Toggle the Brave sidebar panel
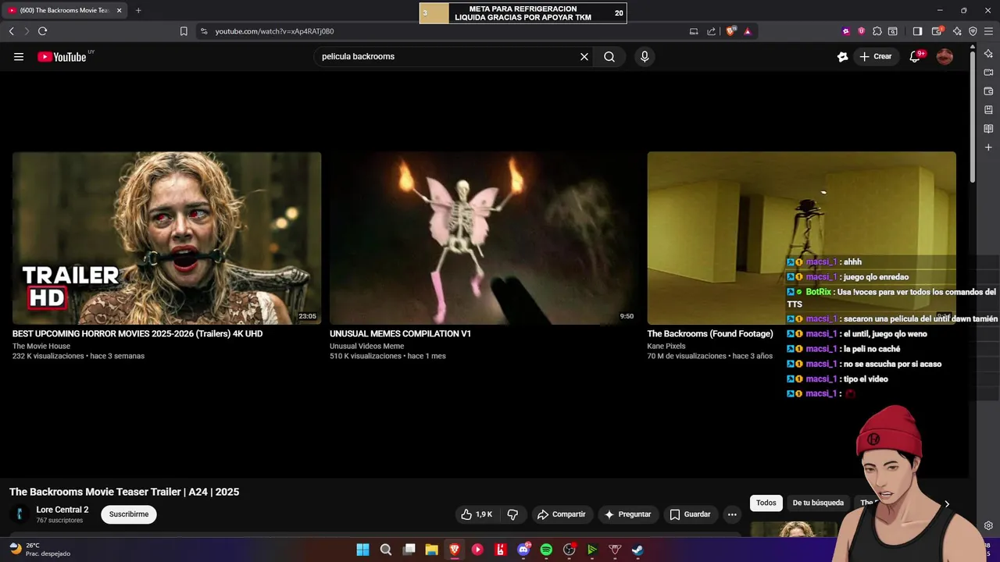The image size is (1000, 562). click(918, 31)
